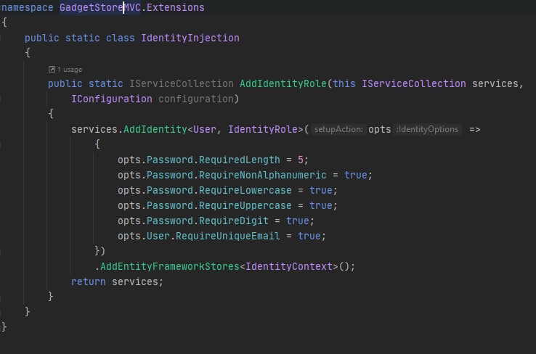Click true on the RequireUniqueEmail line
Image resolution: width=536 pixels, height=354 pixels.
click(x=309, y=236)
